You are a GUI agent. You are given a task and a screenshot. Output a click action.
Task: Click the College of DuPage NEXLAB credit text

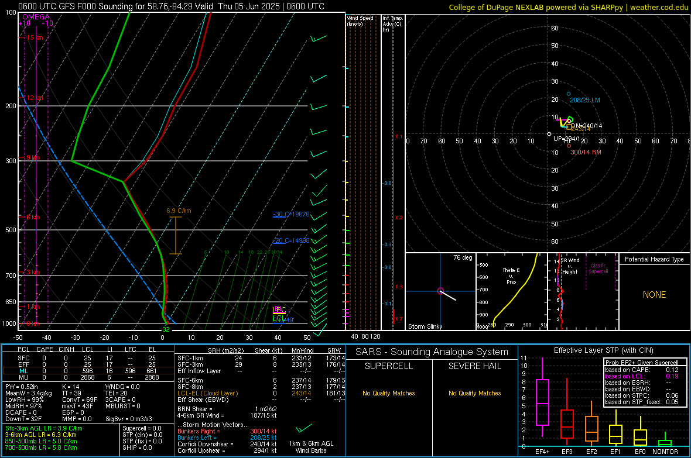point(569,7)
